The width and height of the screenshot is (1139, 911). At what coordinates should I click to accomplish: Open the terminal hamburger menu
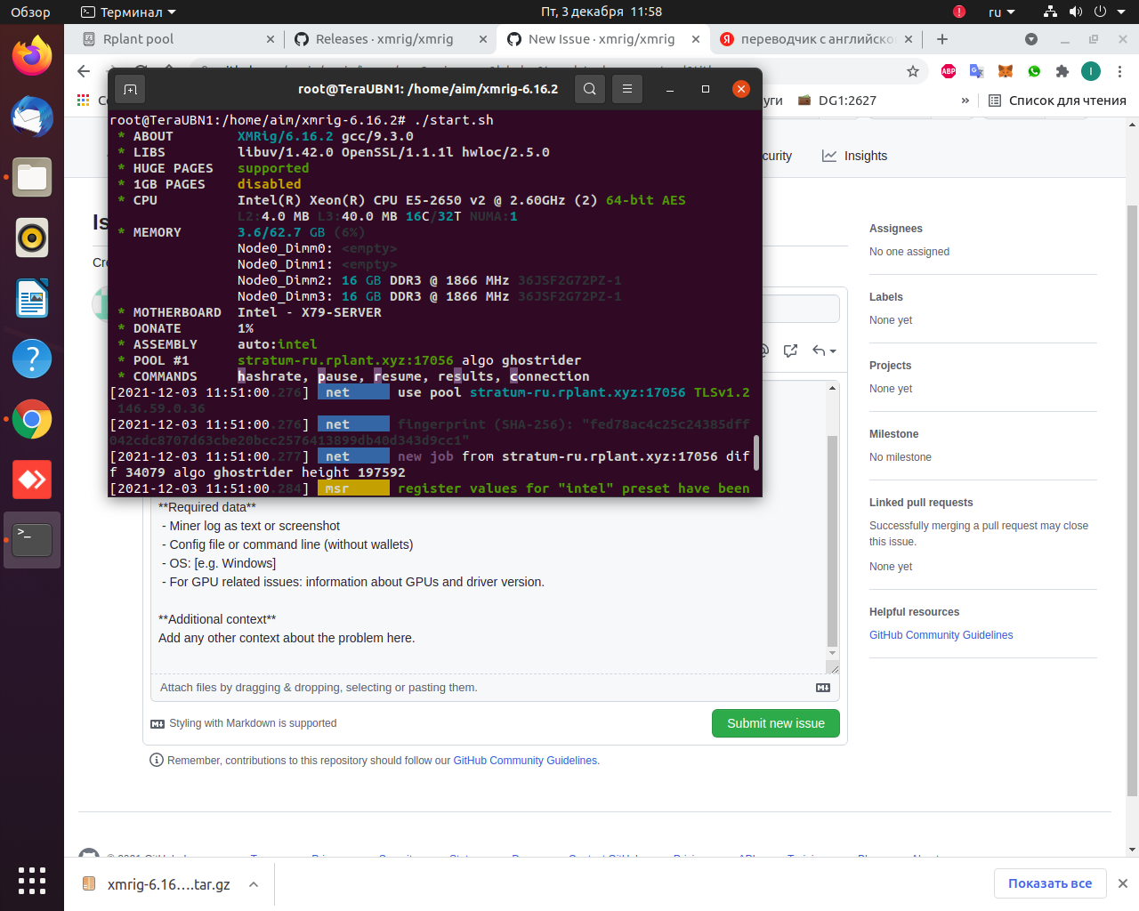(x=629, y=89)
